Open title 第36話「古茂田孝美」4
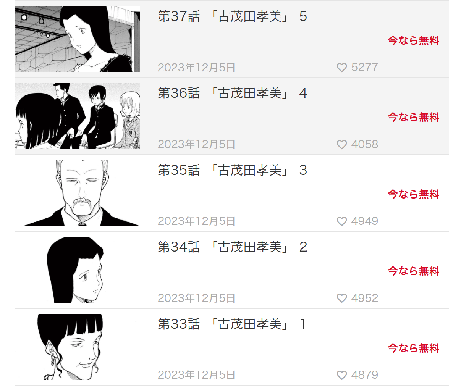This screenshot has height=389, width=466. click(233, 93)
